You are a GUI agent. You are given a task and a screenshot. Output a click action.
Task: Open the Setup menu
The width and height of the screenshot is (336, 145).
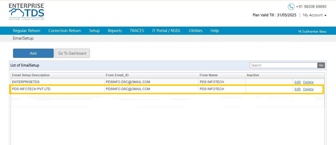[x=94, y=31]
